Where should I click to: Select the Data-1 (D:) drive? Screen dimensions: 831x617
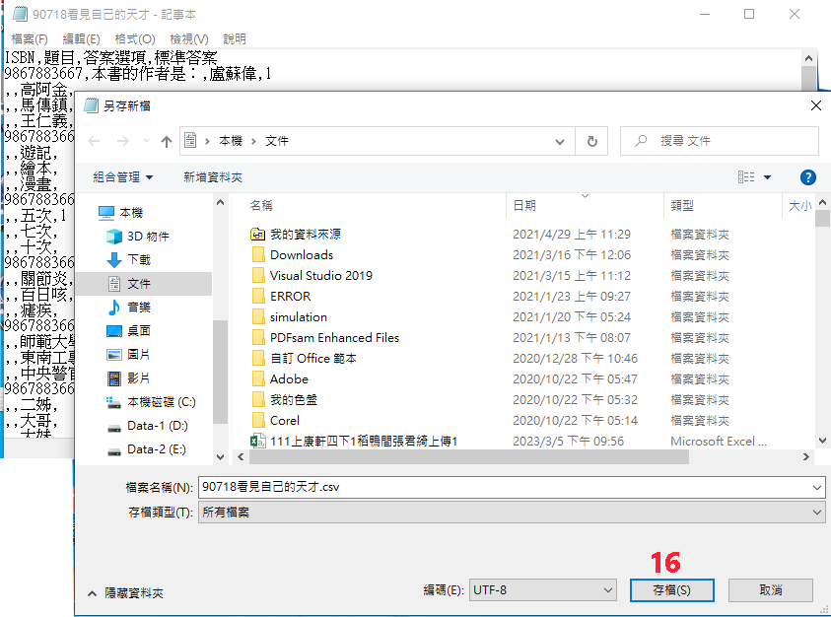point(147,425)
